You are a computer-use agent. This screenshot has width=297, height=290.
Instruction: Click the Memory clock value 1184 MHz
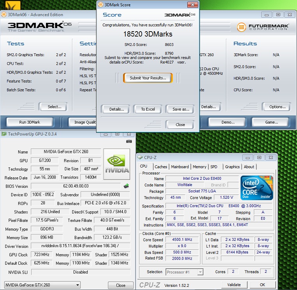pyautogui.click(x=81, y=255)
